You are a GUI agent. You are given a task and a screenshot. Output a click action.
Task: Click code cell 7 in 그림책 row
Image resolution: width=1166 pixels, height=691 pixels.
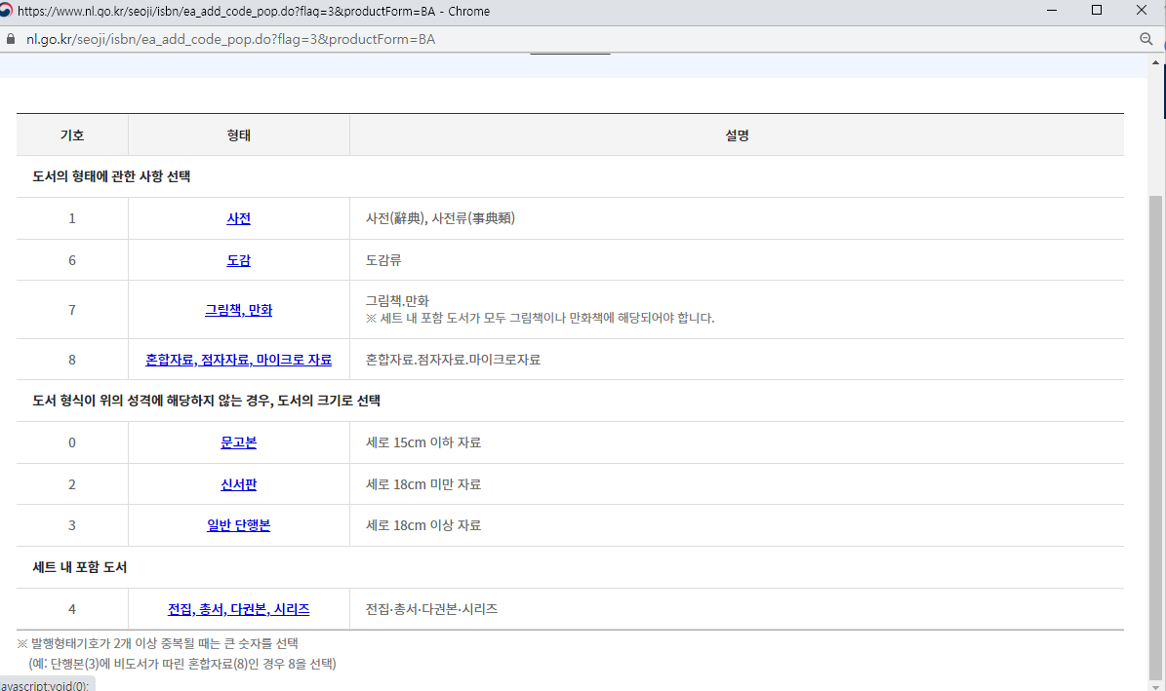tap(72, 310)
